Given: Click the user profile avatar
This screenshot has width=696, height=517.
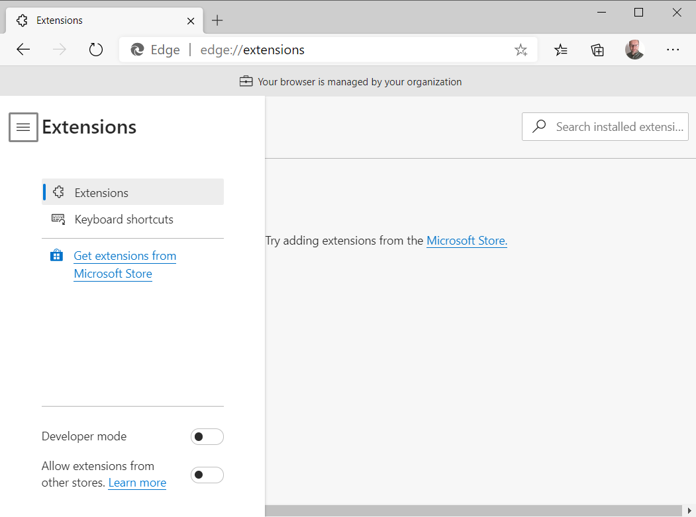Looking at the screenshot, I should (634, 50).
